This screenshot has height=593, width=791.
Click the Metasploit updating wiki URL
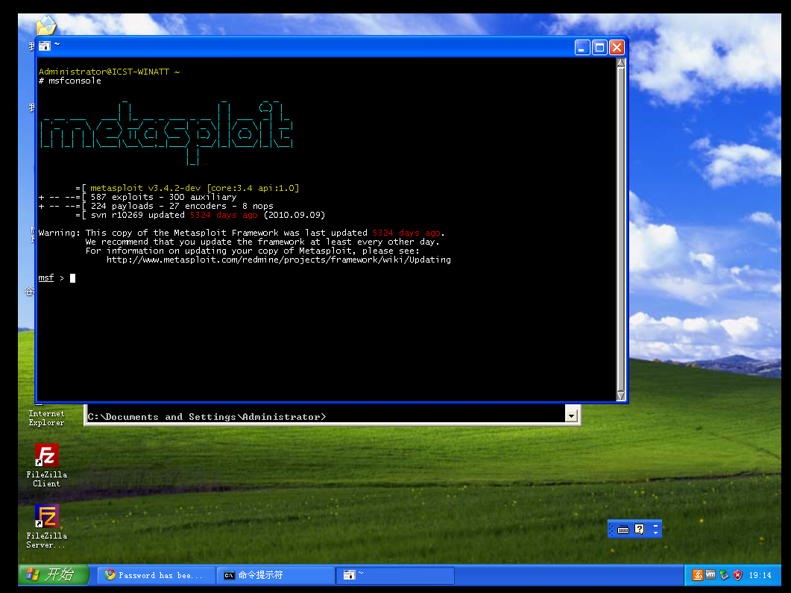click(279, 260)
